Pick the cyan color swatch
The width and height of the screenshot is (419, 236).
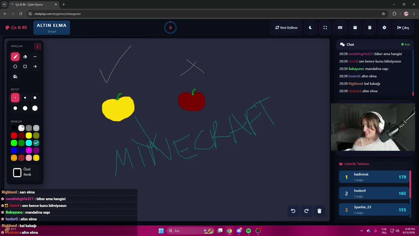point(29,143)
